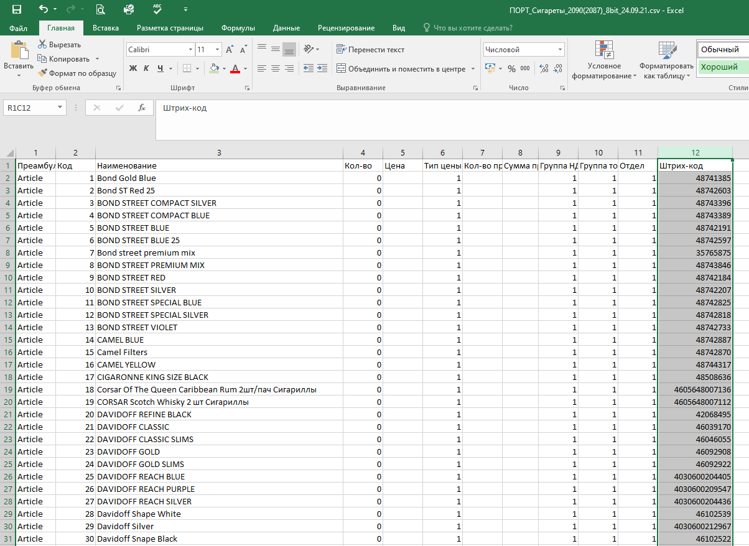
Task: Toggle bold formatting (Ж)
Action: [133, 68]
